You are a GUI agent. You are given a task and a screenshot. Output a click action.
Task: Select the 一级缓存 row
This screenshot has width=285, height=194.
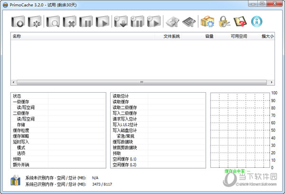pos(58,102)
